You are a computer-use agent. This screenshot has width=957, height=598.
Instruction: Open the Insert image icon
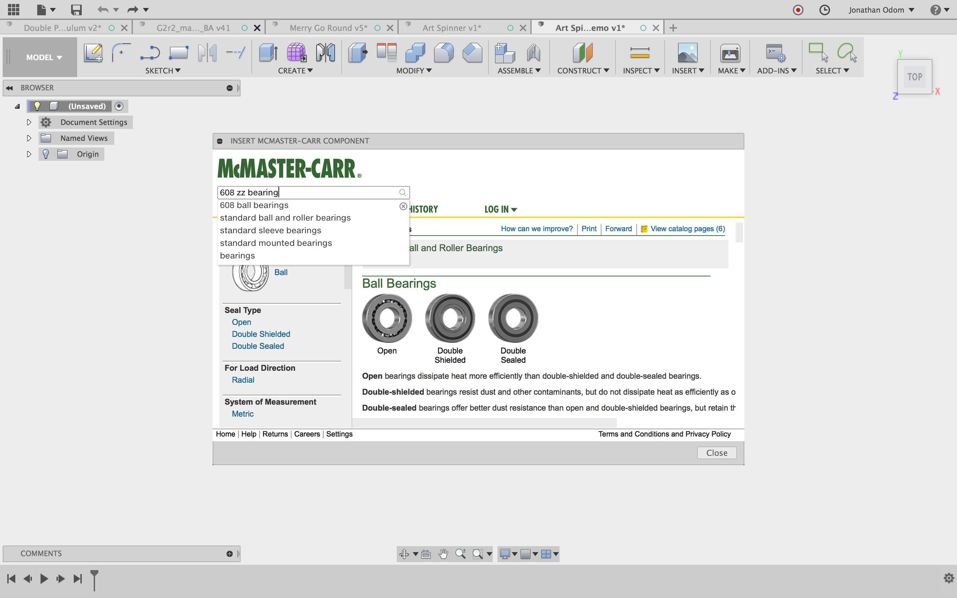(687, 53)
